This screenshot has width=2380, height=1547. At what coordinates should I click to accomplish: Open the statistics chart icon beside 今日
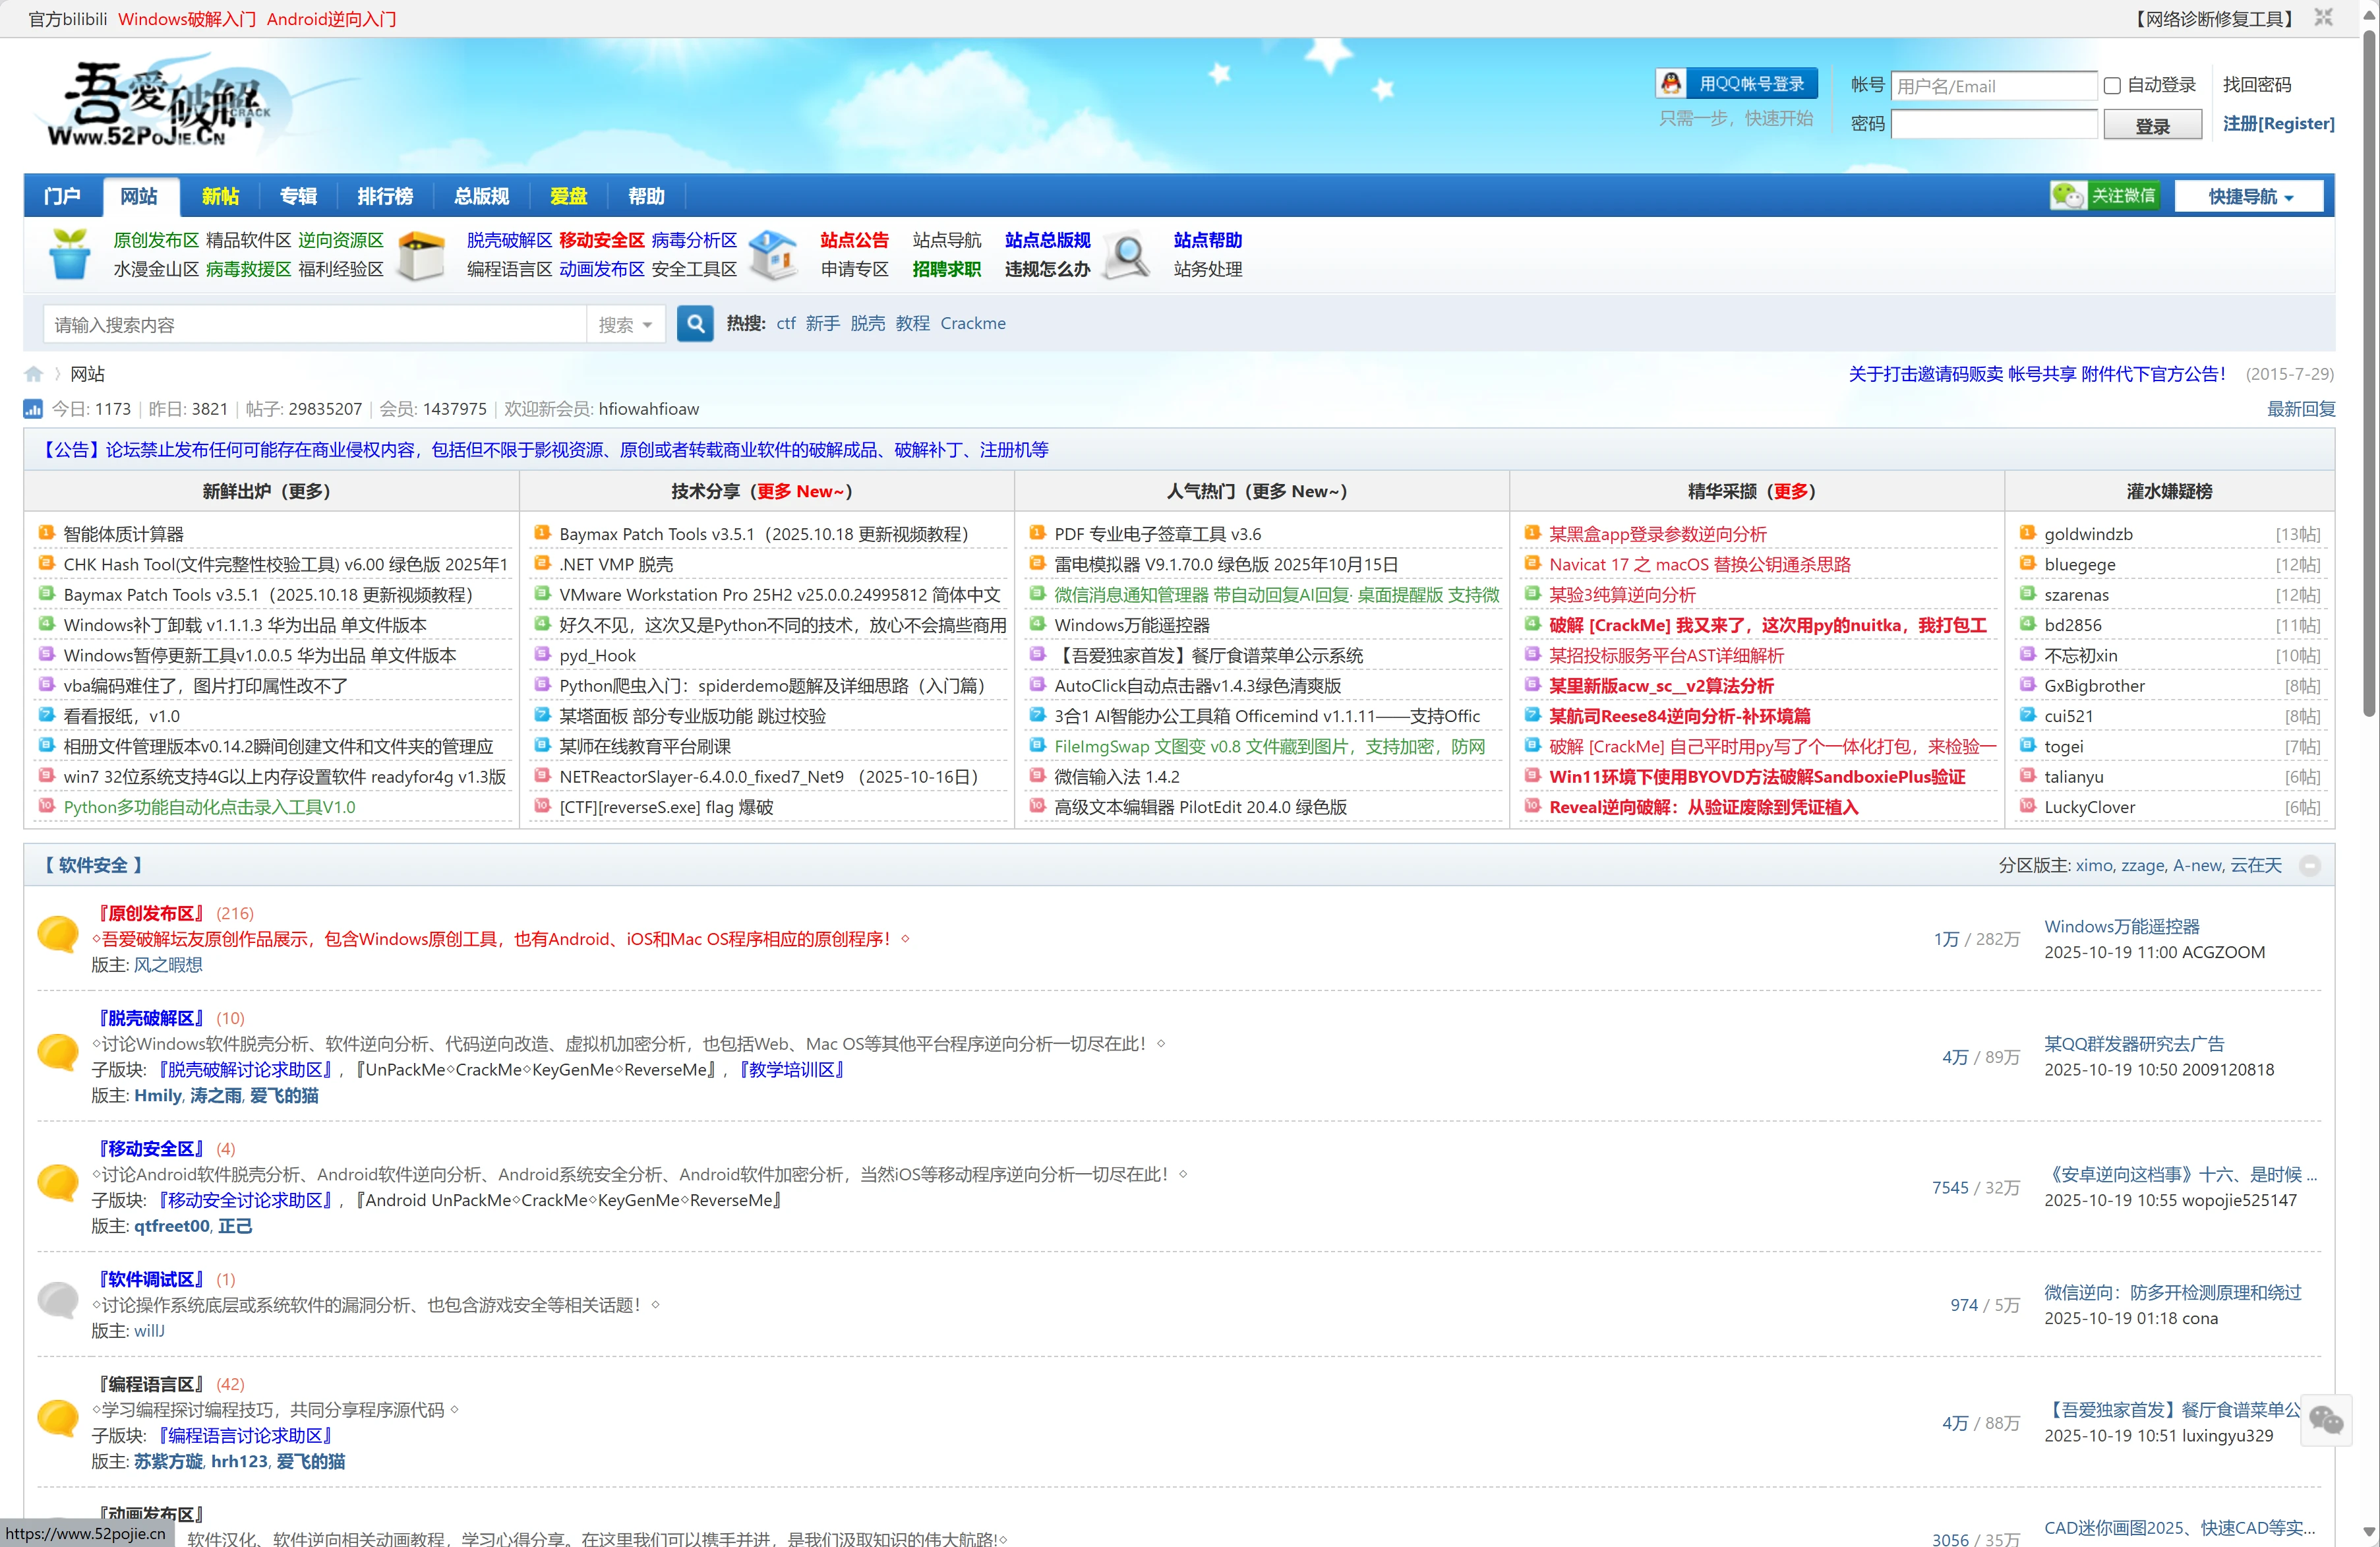pos(33,409)
